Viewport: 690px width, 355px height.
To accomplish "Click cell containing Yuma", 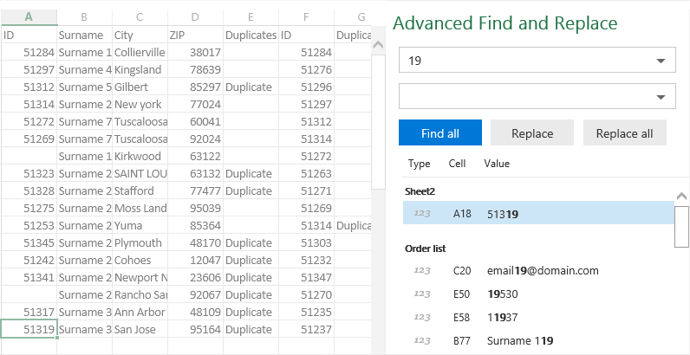I will click(140, 225).
